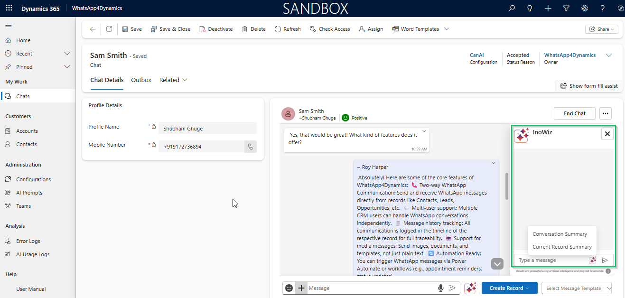Image resolution: width=625 pixels, height=298 pixels.
Task: Expand the Related tab dropdown
Action: 173,80
